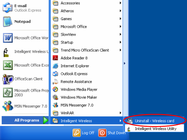Click the Shut Down button
This screenshot has width=187, height=140.
[x=112, y=133]
